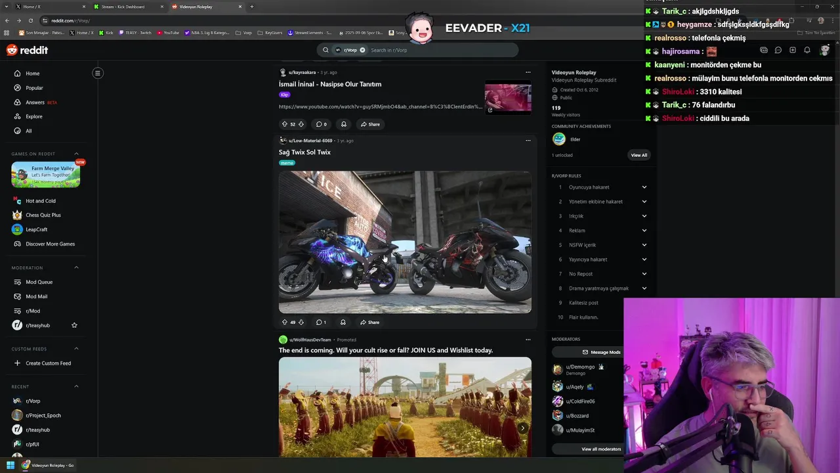Viewport: 840px width, 473px height.
Task: Collapse Games on Reddit section
Action: click(76, 154)
